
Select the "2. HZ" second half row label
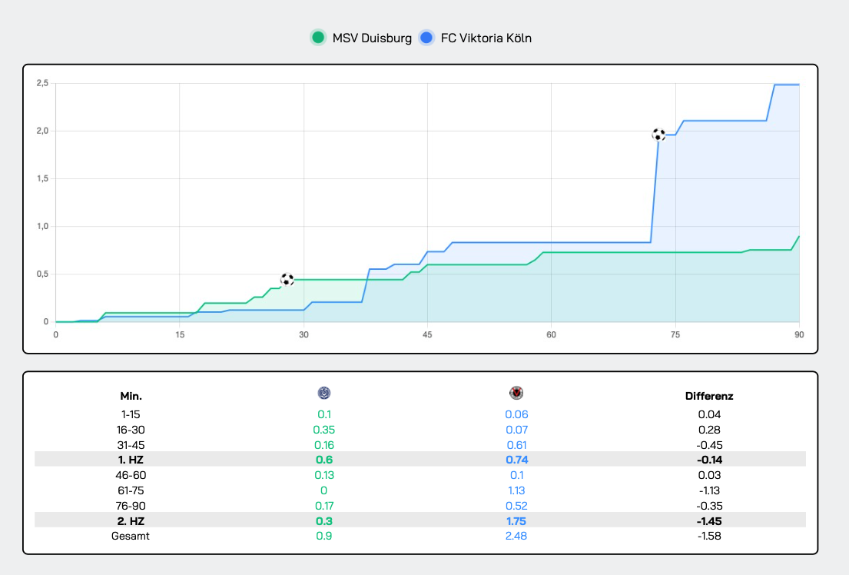[131, 521]
